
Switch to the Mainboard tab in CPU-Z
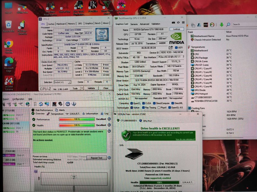pyautogui.click(x=61, y=24)
